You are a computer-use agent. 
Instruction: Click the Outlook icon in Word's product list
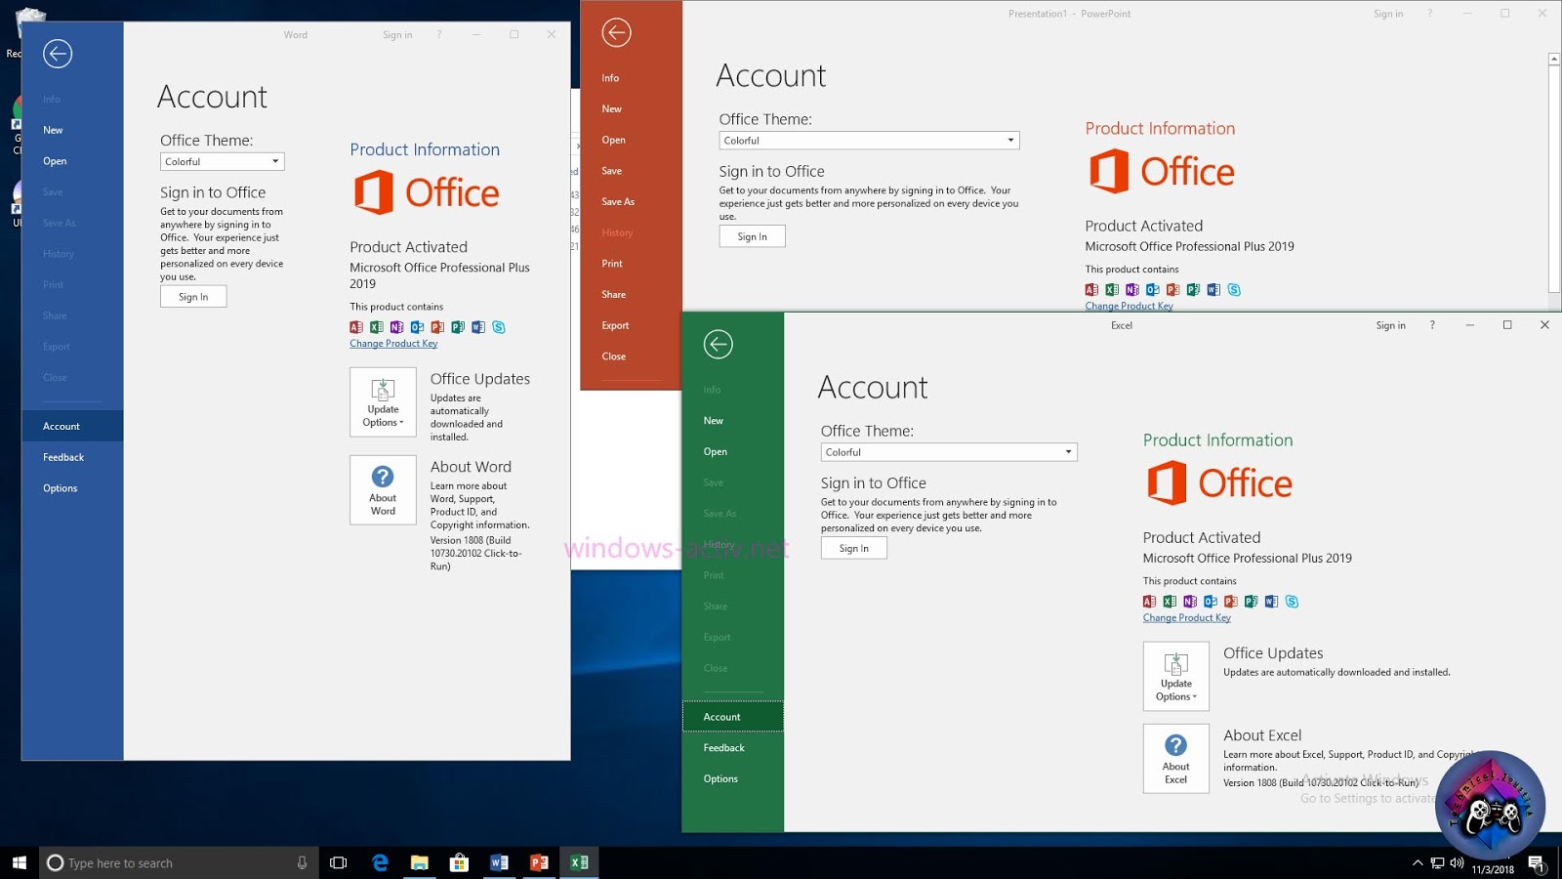[x=417, y=327]
